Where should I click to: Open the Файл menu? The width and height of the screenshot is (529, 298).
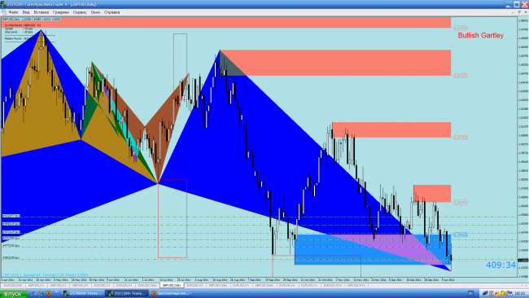tap(14, 12)
